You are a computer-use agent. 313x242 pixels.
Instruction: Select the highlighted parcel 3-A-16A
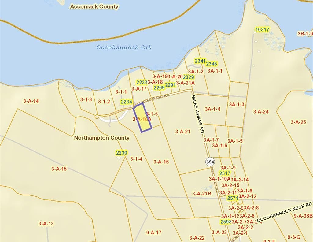click(x=142, y=118)
